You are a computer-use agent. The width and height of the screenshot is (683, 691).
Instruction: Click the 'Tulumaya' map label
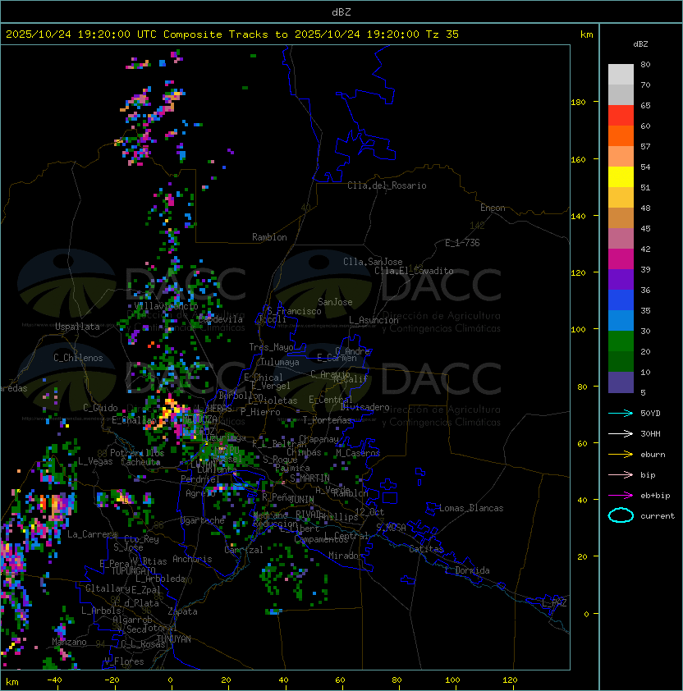click(280, 362)
